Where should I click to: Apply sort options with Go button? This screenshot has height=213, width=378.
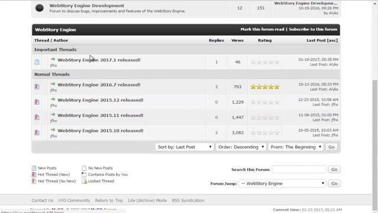[331, 147]
